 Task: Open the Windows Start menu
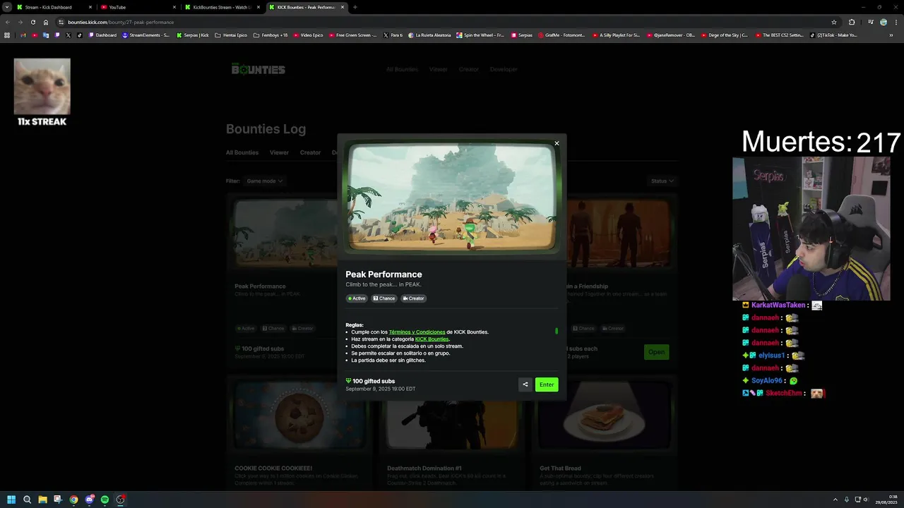[x=11, y=500]
